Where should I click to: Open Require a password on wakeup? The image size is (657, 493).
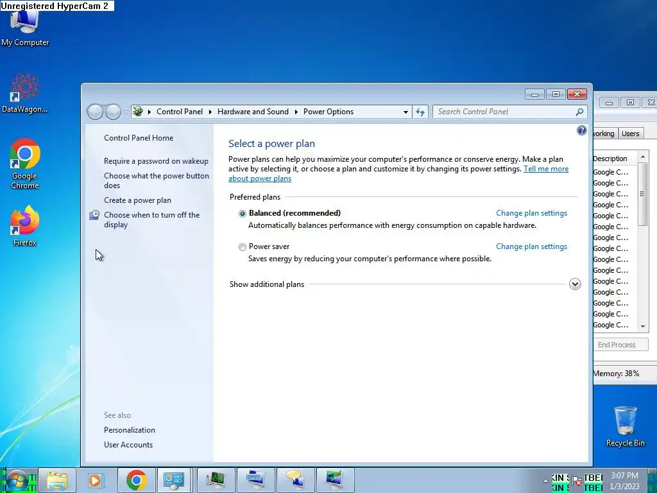[x=156, y=161]
